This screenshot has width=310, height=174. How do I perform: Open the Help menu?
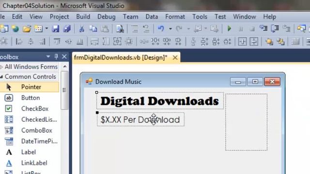(x=269, y=17)
